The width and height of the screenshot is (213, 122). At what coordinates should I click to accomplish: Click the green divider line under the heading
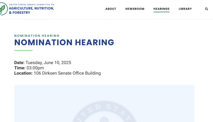tap(23, 51)
